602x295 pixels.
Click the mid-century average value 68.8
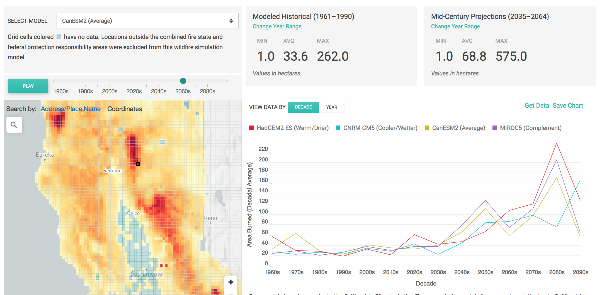click(474, 56)
